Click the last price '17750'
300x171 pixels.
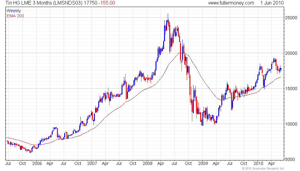91,3
